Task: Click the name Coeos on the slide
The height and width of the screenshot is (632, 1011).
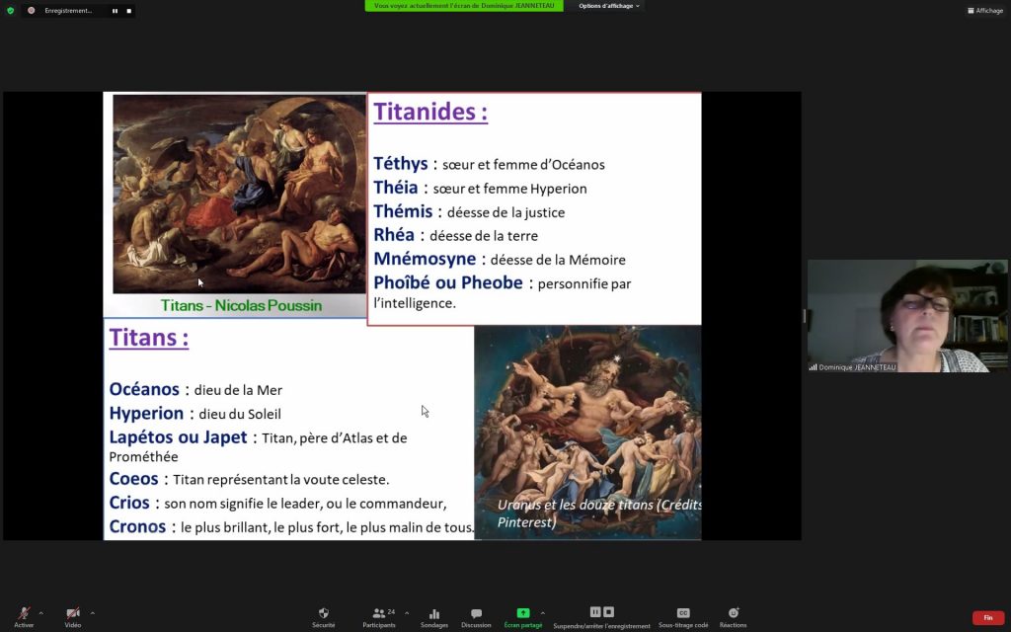Action: point(133,479)
